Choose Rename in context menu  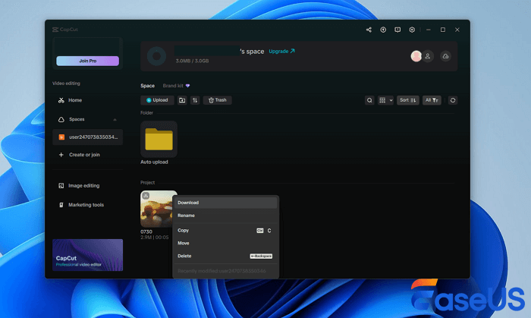pyautogui.click(x=225, y=216)
